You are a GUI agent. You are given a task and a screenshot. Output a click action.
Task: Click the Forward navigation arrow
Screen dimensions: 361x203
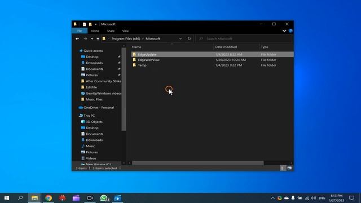(85, 39)
